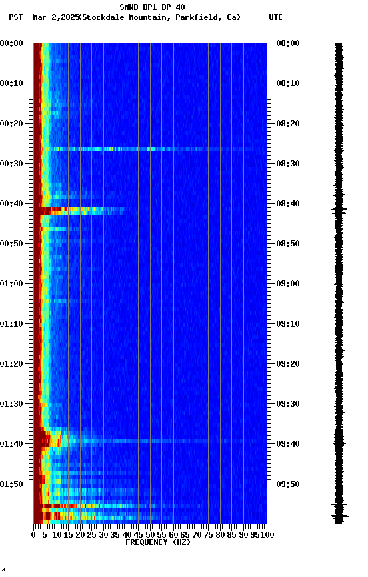Image resolution: width=368 pixels, height=577 pixels.
Task: Click the 75 Hz frequency tick label
Action: 208,535
